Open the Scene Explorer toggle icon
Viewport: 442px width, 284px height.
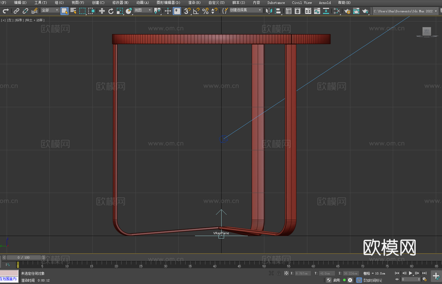289,11
